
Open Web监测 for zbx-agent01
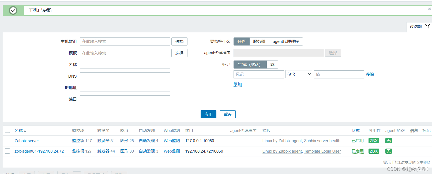pos(172,151)
